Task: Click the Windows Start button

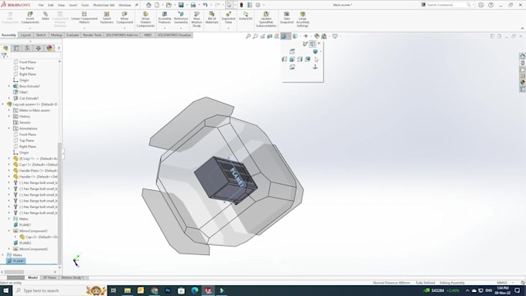Action: (6, 291)
